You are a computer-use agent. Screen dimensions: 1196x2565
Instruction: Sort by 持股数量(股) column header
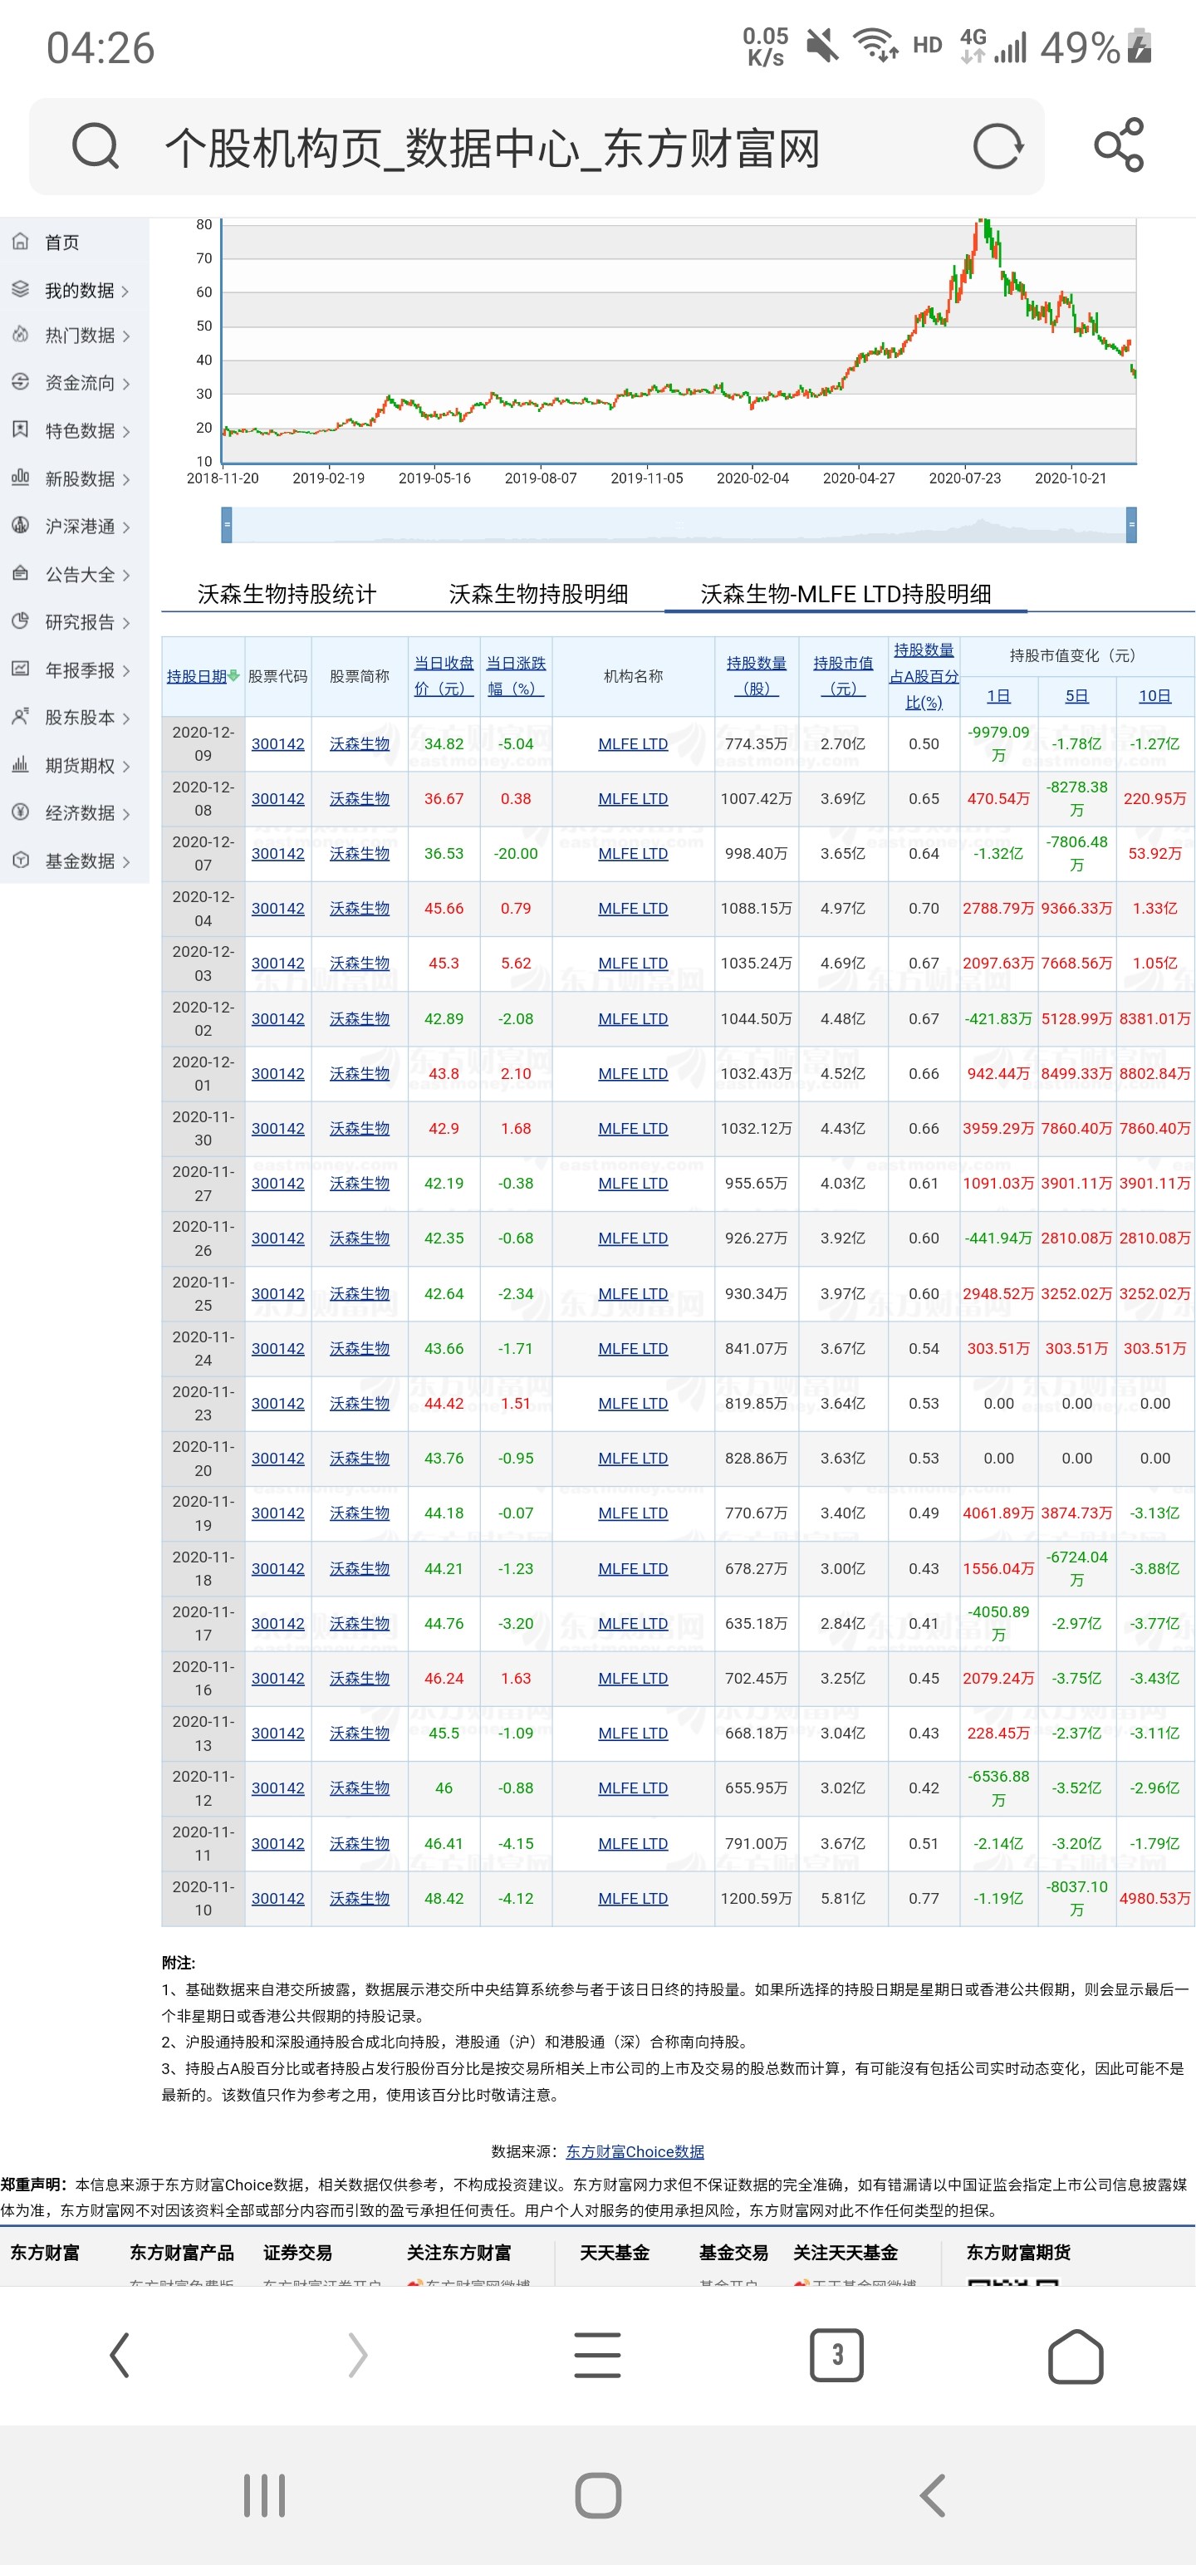pyautogui.click(x=756, y=676)
